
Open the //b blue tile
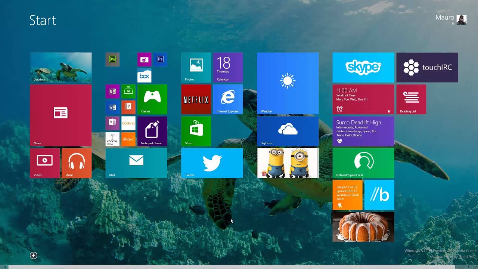(379, 195)
